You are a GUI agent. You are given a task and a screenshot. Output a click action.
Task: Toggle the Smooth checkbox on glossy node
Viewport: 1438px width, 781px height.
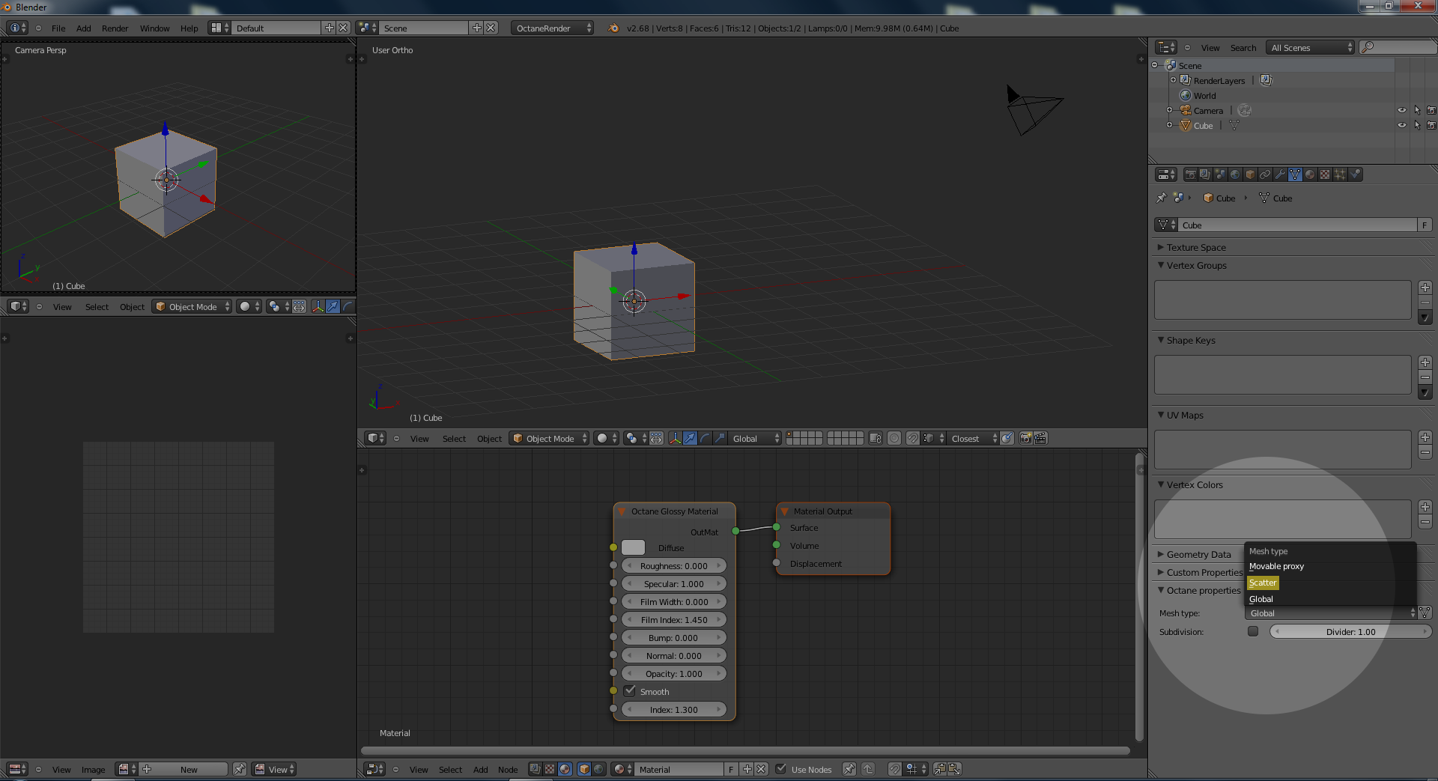630,691
